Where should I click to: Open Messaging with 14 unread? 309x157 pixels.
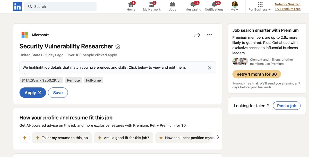coord(193,6)
